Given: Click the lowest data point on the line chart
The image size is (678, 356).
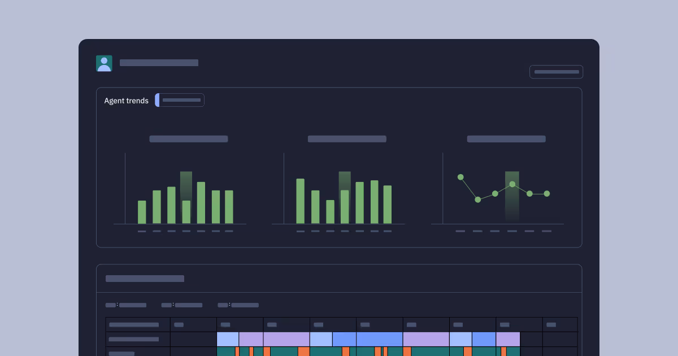Looking at the screenshot, I should coord(478,199).
